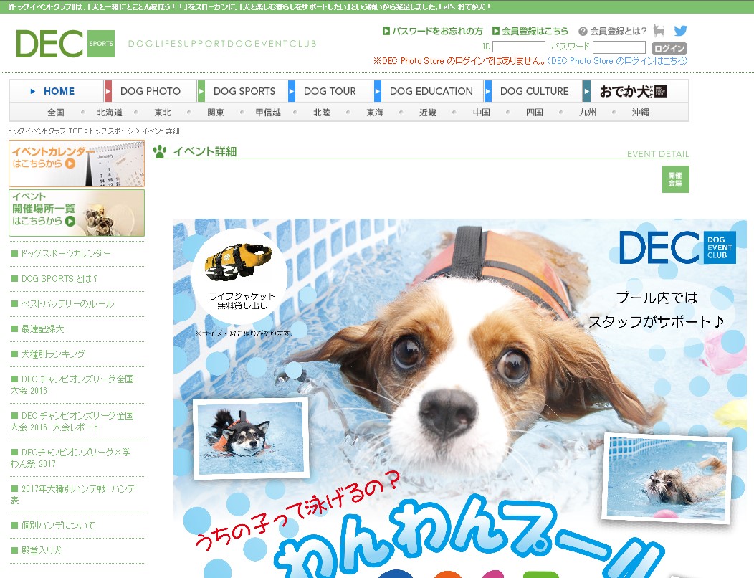
Task: Click the ログイン button
Action: click(x=669, y=48)
